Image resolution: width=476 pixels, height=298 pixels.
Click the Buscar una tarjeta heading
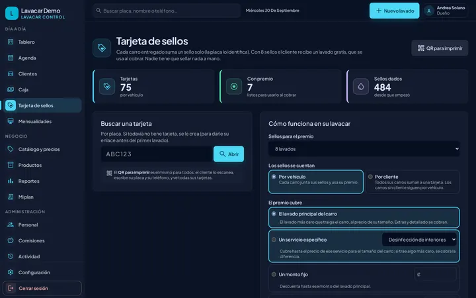click(x=126, y=123)
